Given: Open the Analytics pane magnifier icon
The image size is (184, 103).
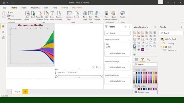Looking at the screenshot, I should 148,60.
